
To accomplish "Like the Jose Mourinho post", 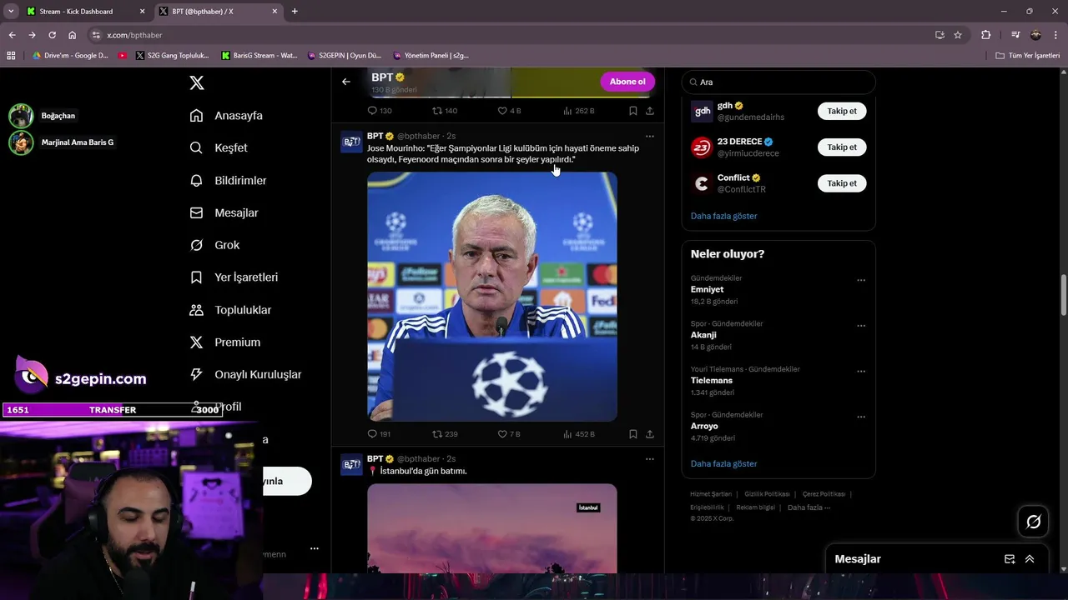I will pyautogui.click(x=502, y=434).
